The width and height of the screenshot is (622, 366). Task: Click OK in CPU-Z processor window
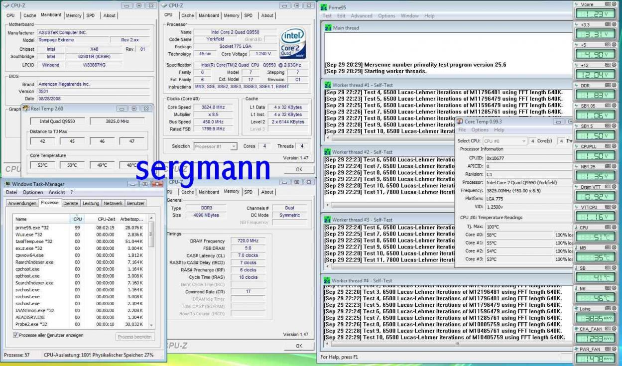299,169
